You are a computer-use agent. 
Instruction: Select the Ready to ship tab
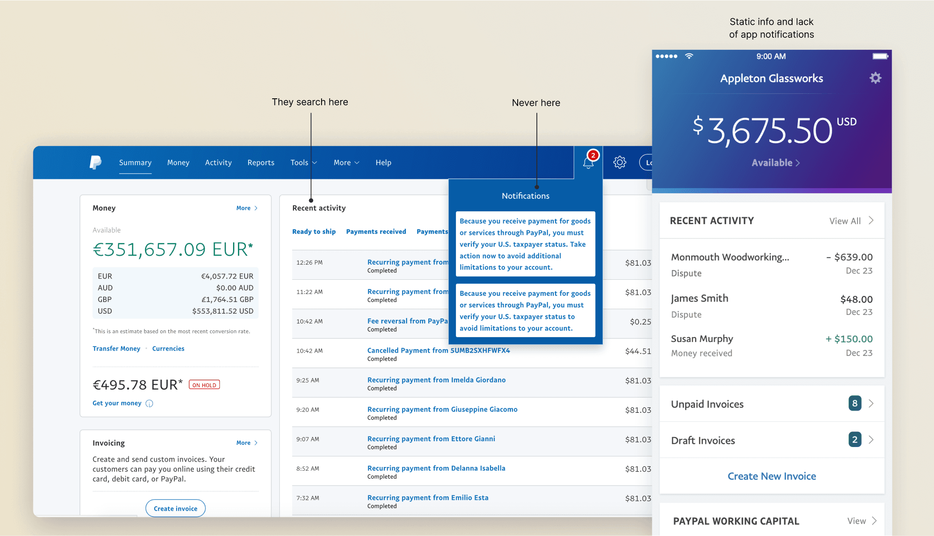click(x=314, y=232)
